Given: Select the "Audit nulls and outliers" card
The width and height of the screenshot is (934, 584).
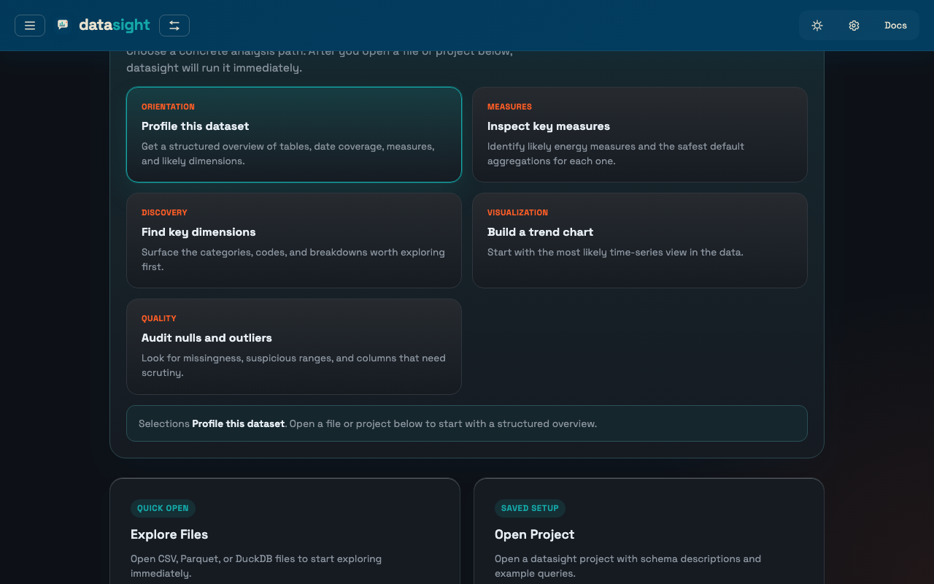Looking at the screenshot, I should pos(293,346).
